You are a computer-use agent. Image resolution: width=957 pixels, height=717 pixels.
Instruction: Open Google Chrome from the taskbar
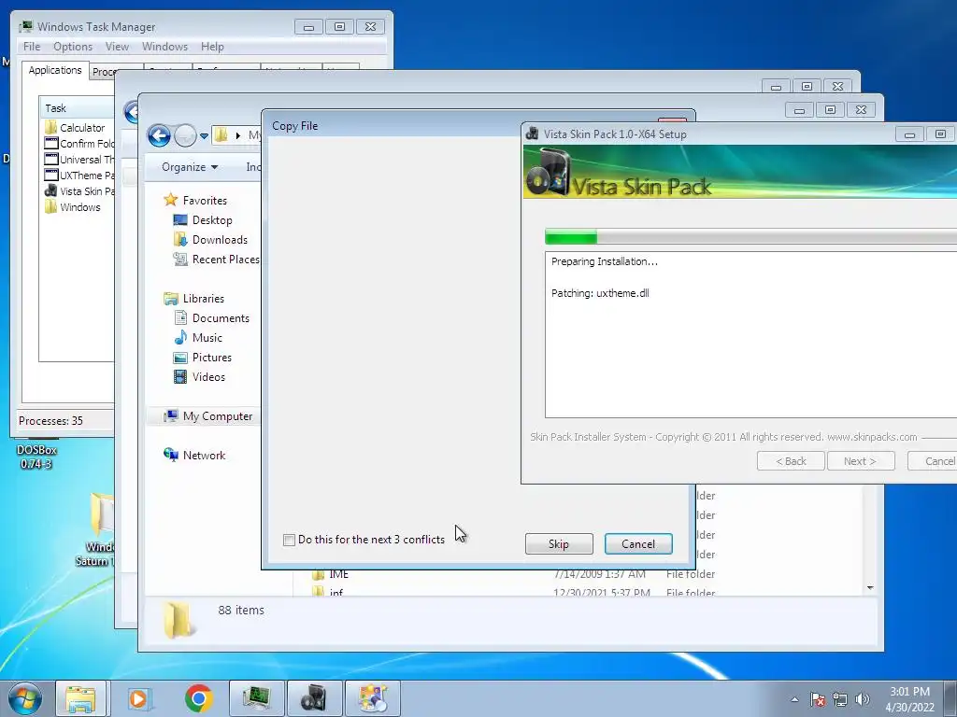pos(198,698)
